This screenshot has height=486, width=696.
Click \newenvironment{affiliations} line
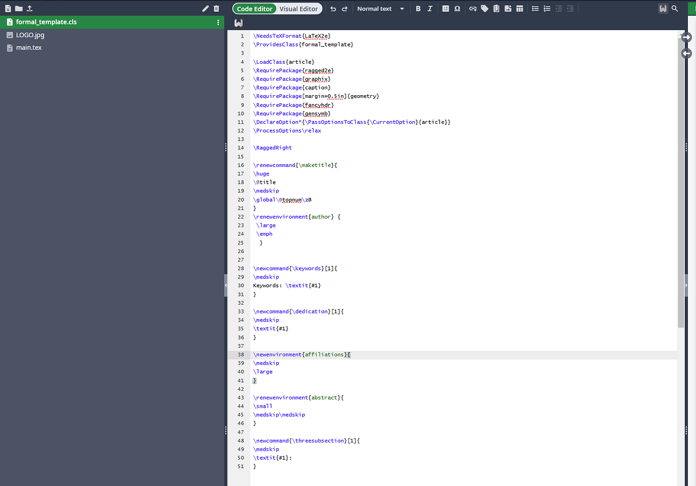pos(302,354)
